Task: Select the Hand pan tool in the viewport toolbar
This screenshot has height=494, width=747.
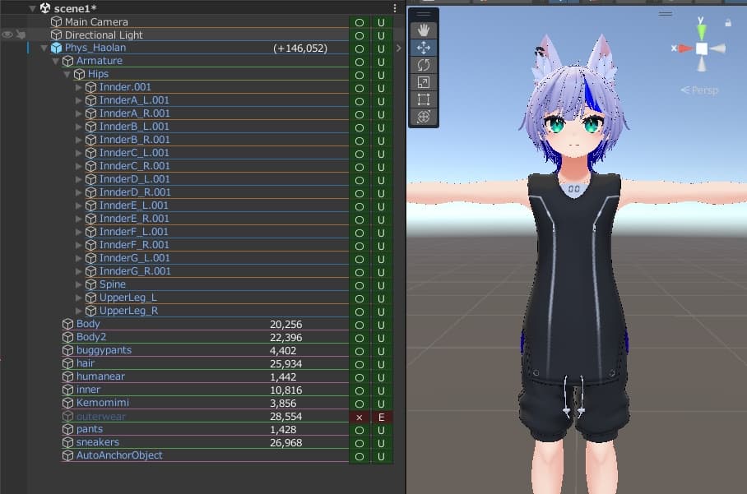Action: 423,30
